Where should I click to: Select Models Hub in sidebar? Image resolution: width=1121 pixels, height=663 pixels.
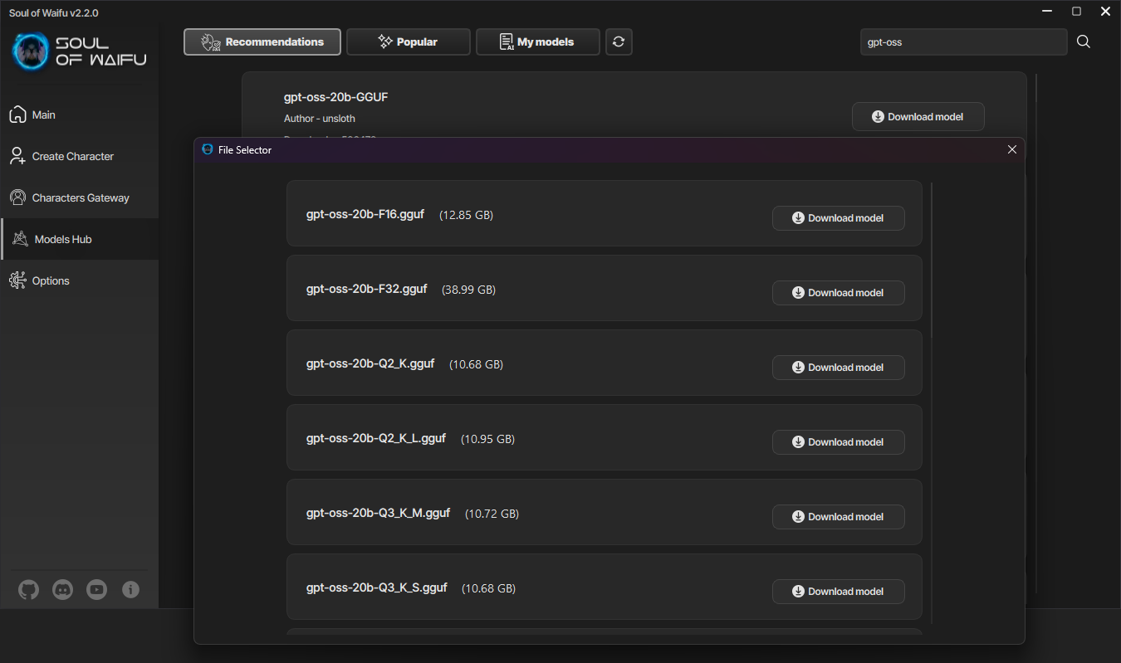[80, 239]
